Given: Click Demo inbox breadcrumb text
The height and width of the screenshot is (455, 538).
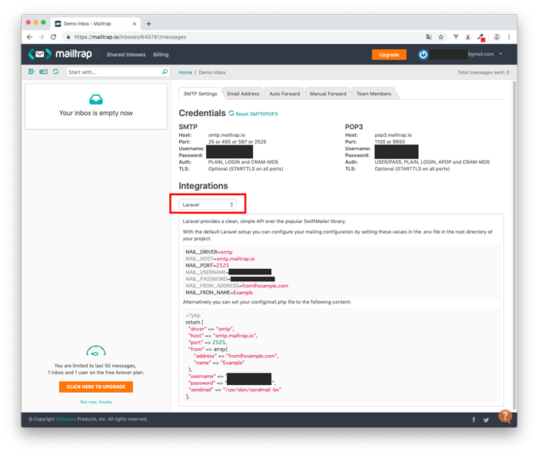Looking at the screenshot, I should point(212,72).
